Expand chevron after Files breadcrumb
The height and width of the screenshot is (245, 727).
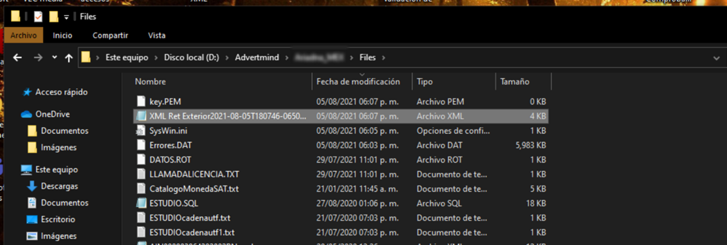tap(384, 58)
